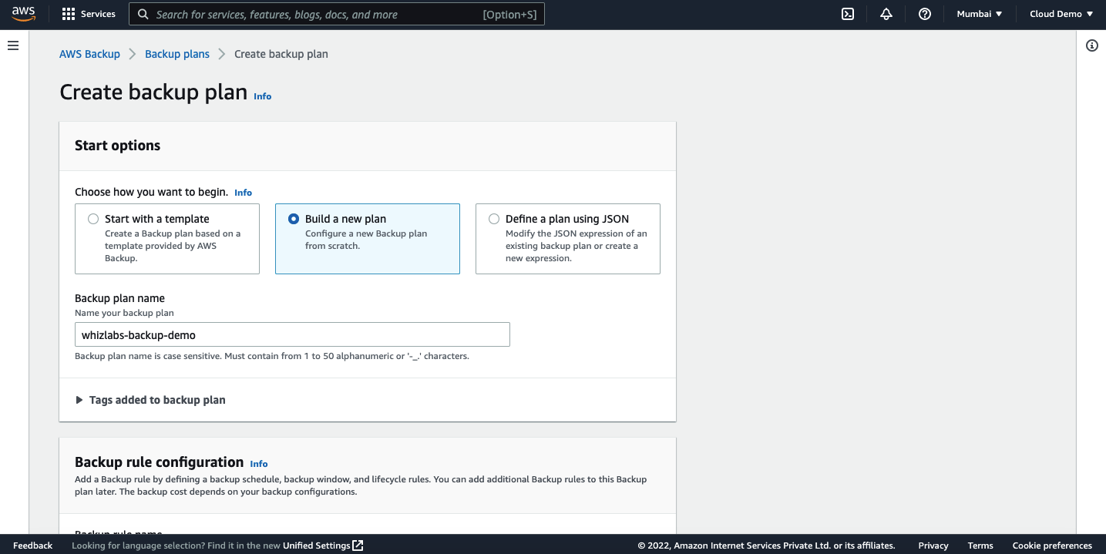Expand 'Tags added to backup plan' section
The image size is (1106, 554).
click(x=150, y=400)
